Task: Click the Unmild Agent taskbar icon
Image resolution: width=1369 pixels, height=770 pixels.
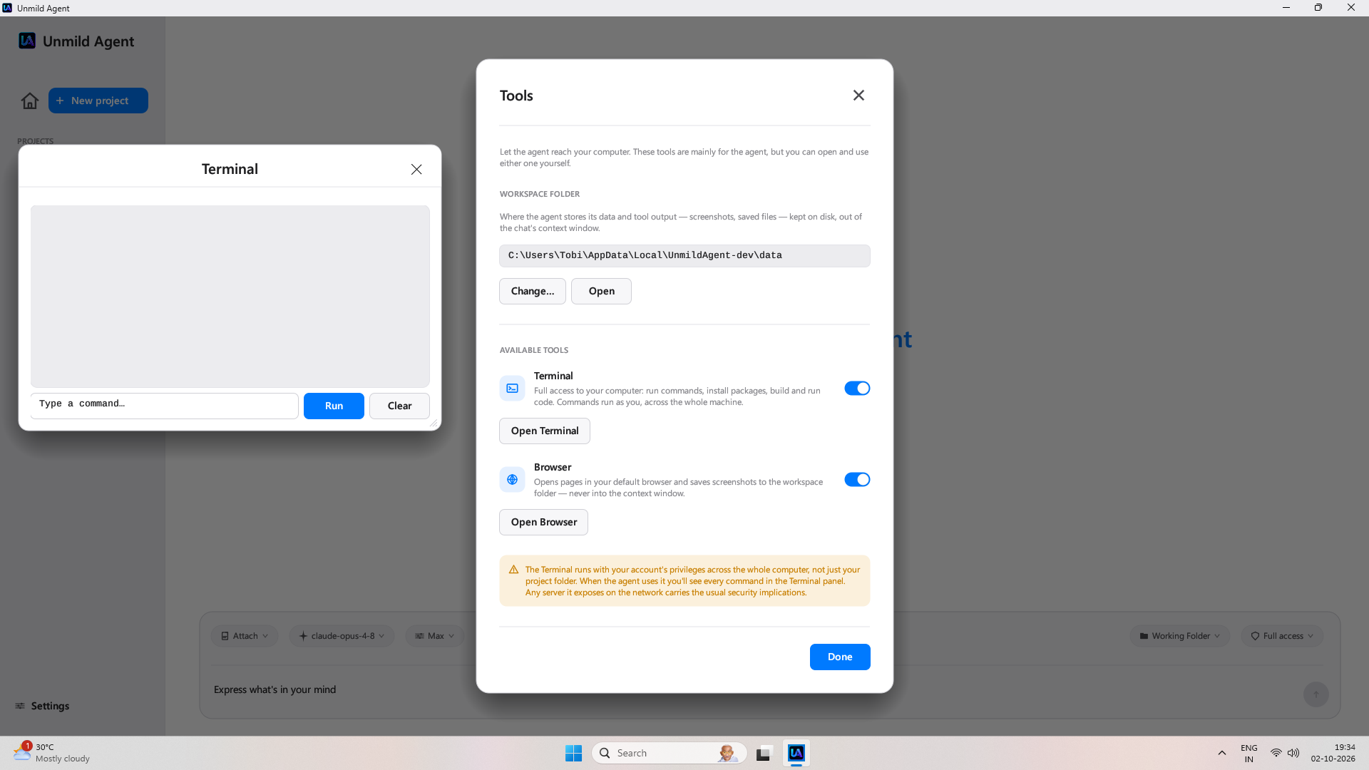Action: 796,753
